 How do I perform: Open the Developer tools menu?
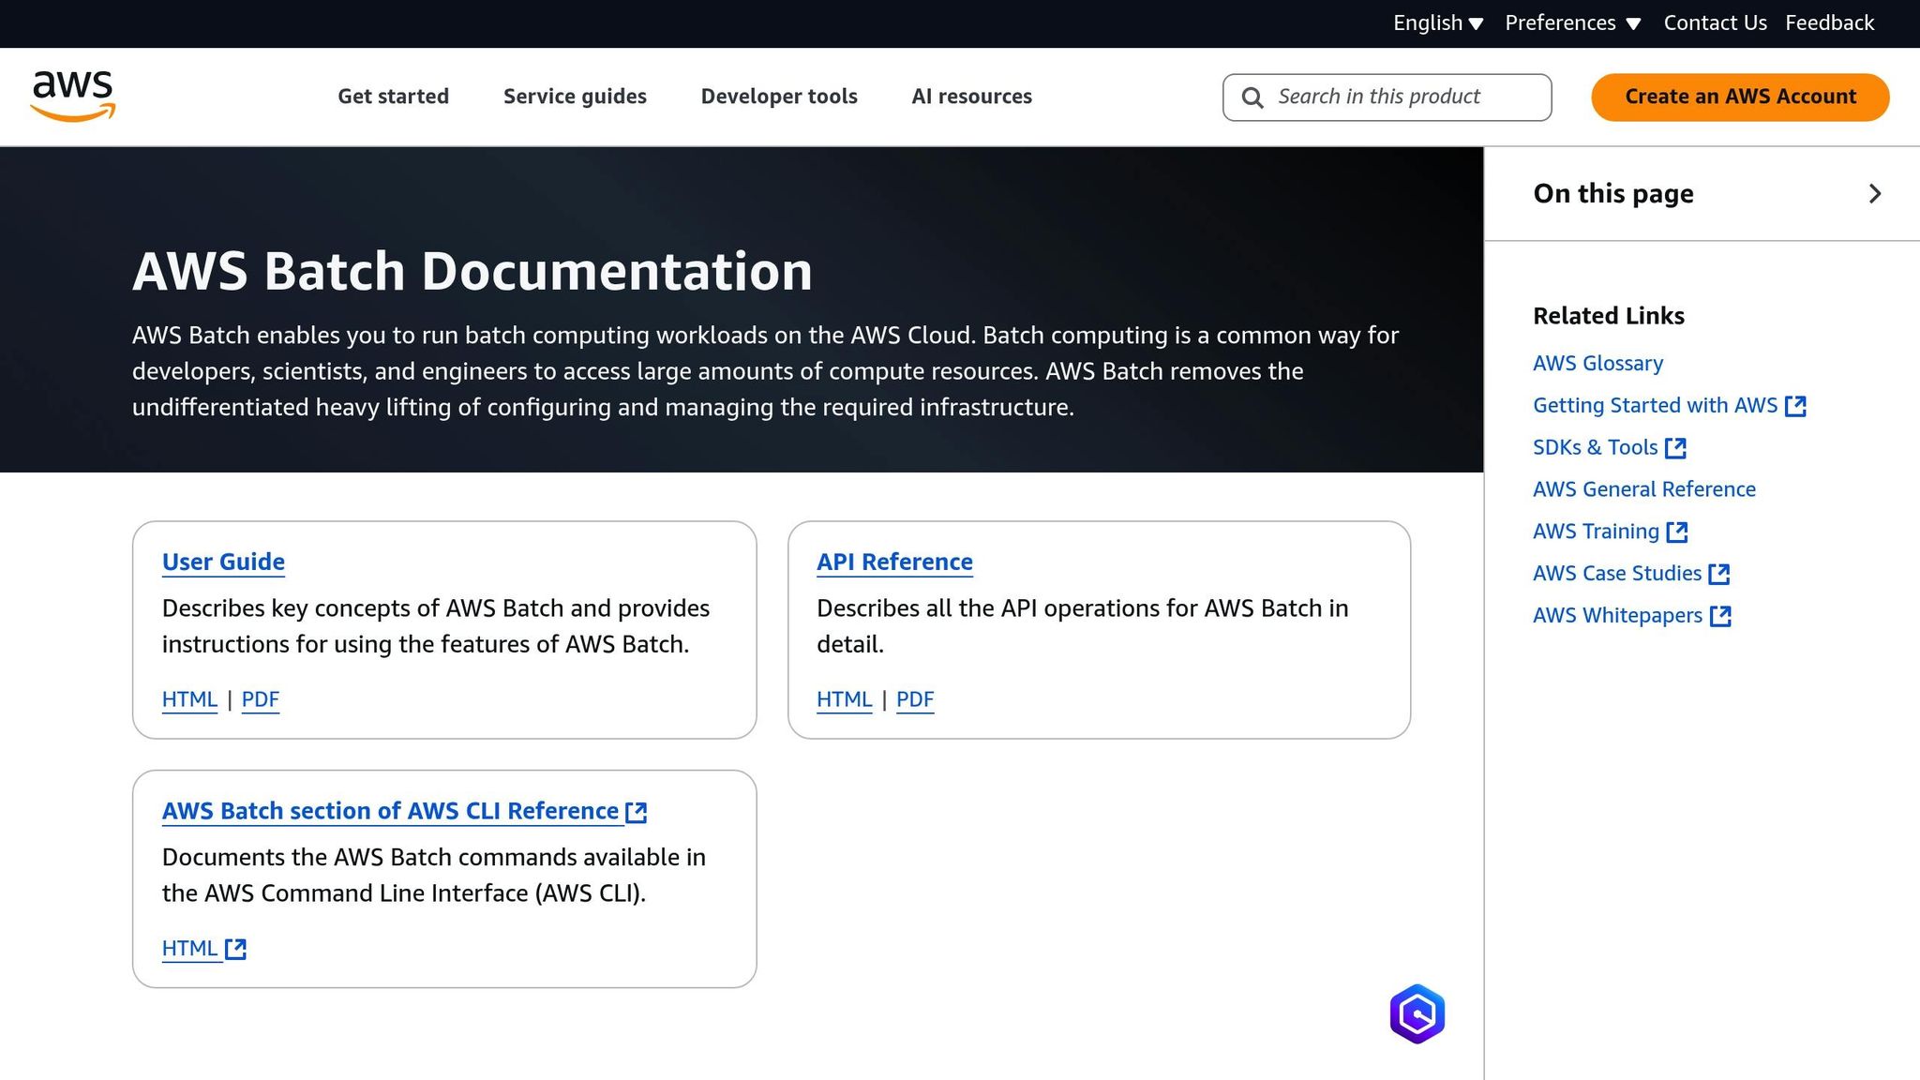(779, 97)
